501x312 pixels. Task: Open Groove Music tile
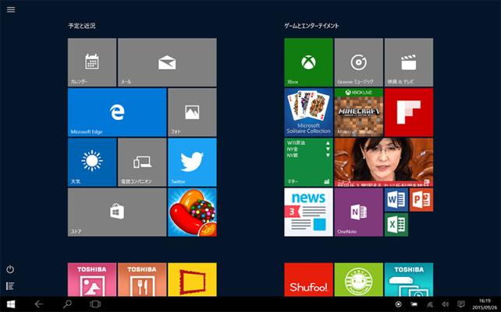tap(358, 62)
